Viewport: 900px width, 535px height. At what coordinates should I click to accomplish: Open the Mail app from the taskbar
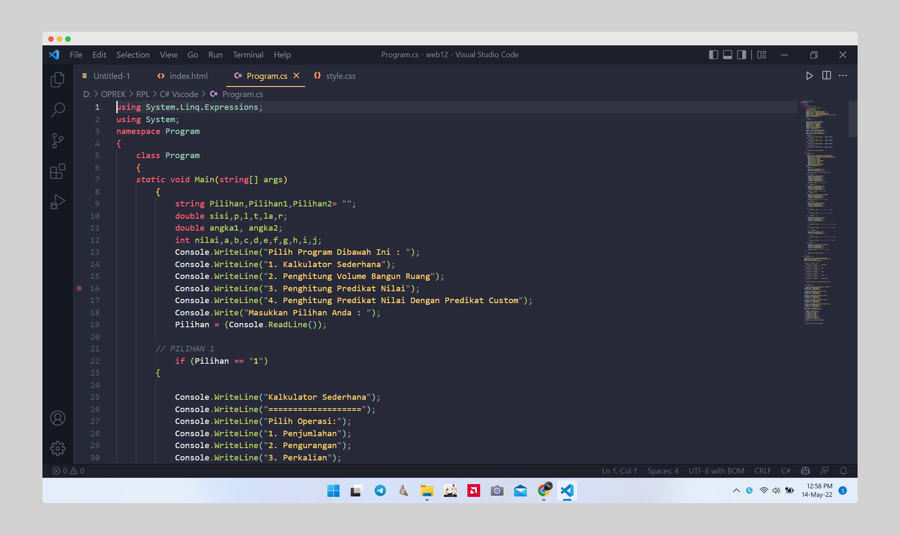520,491
